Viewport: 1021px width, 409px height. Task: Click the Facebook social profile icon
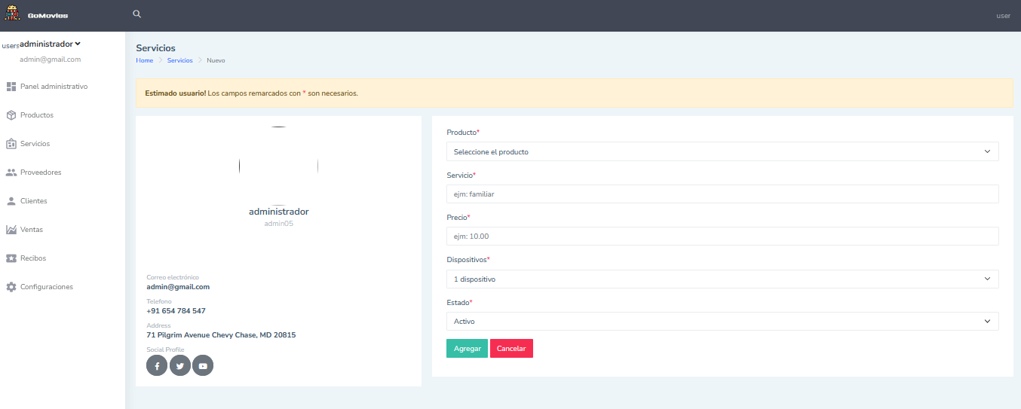(x=157, y=366)
